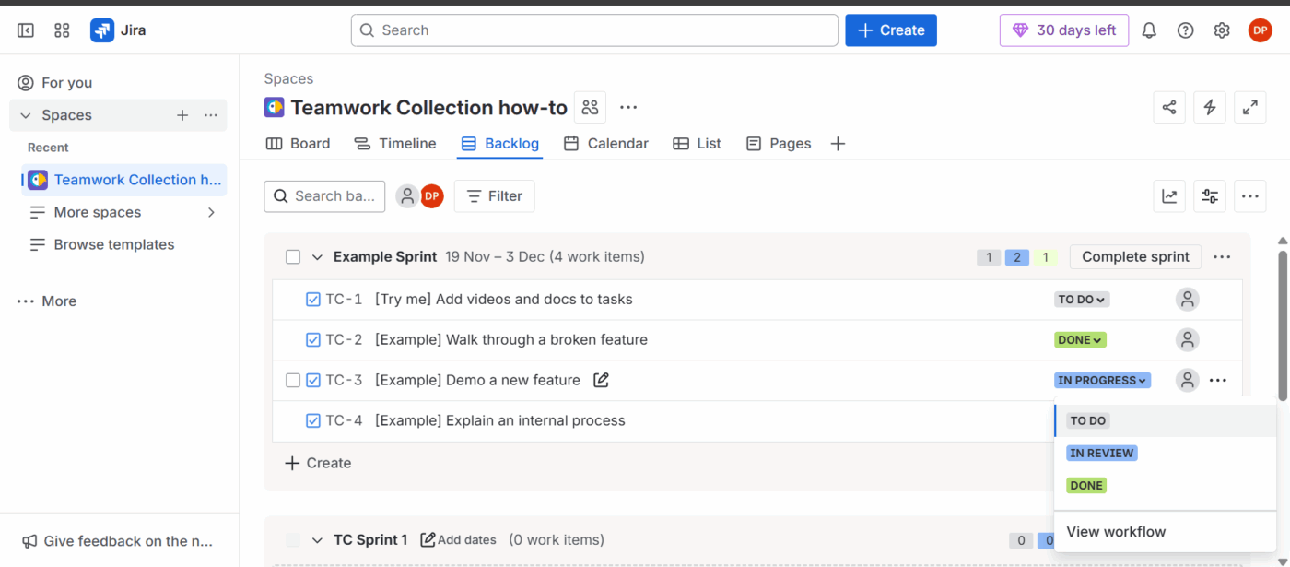Image resolution: width=1290 pixels, height=567 pixels.
Task: Open the IN PROGRESS status dropdown
Action: (1102, 380)
